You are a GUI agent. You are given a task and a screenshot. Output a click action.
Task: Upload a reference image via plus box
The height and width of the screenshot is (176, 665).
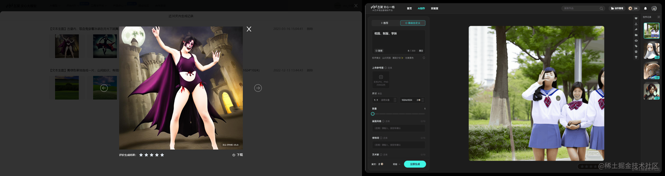[381, 79]
